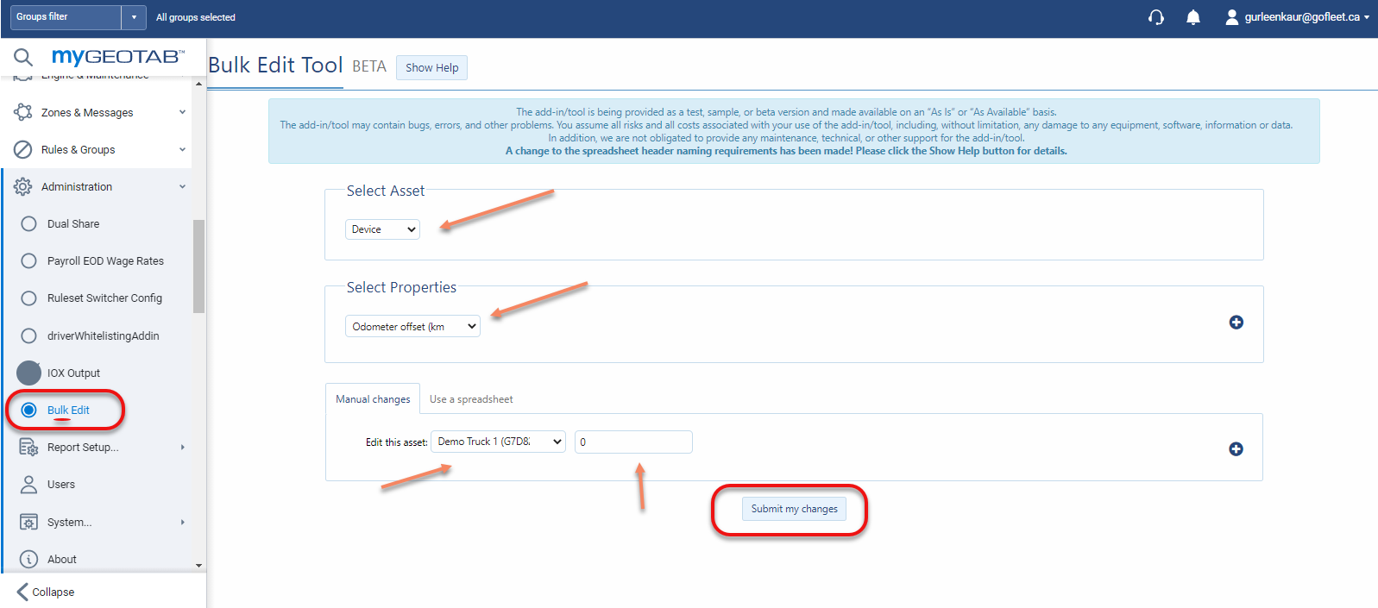
Task: Open the Groups filter dropdown arrow
Action: 134,17
